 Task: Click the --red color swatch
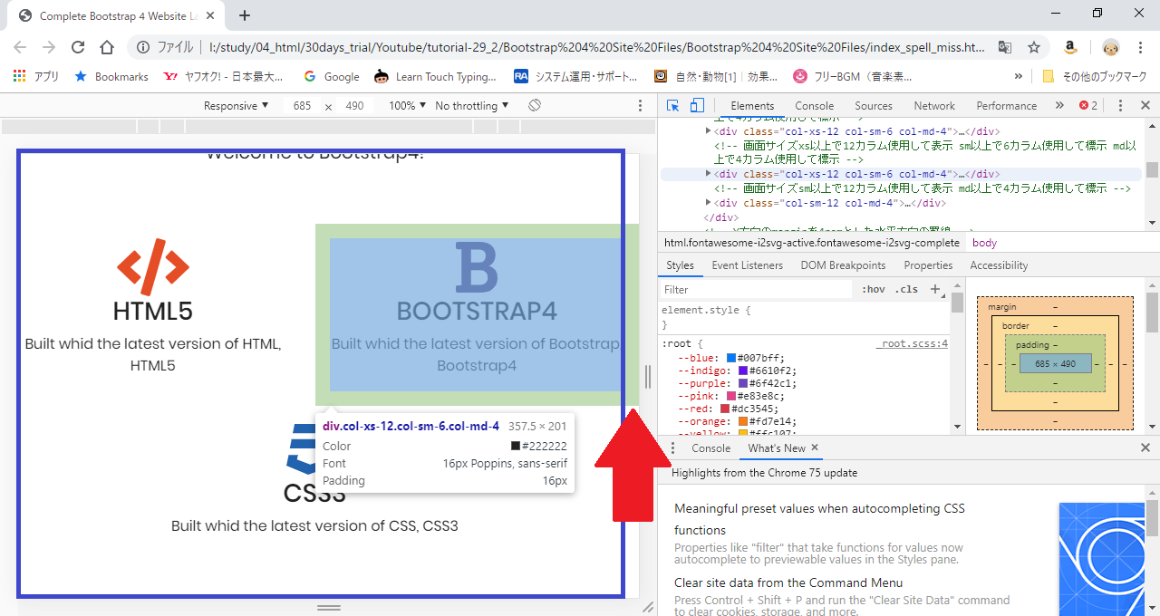click(725, 409)
